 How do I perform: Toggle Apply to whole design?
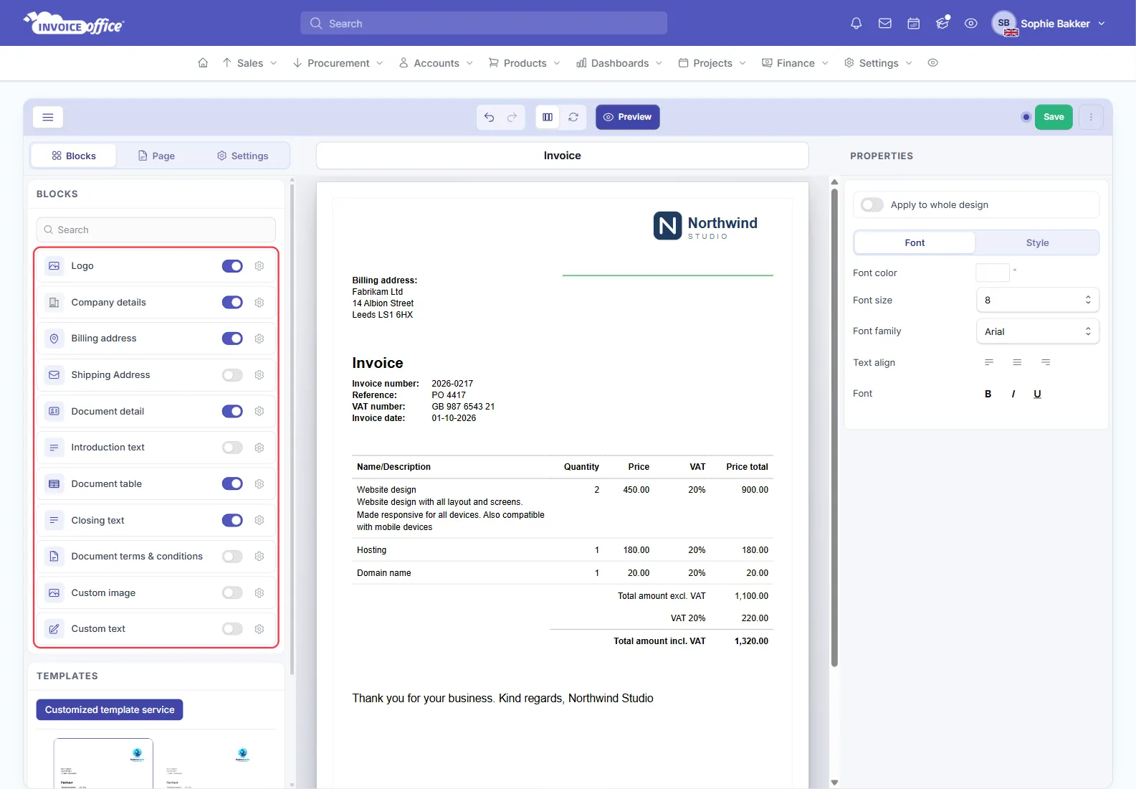pyautogui.click(x=872, y=205)
